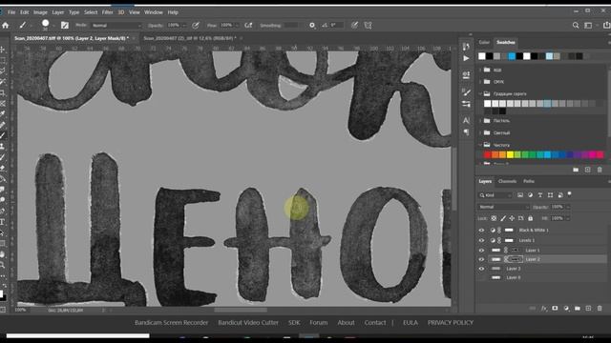Screen dimensions: 611x343
Task: Create new layer icon in Layers panel
Action: [588, 309]
